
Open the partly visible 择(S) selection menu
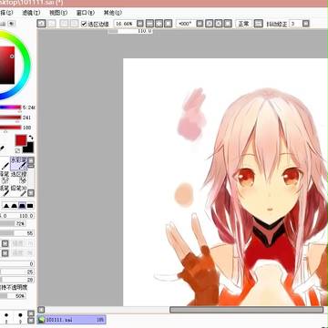[x=6, y=13]
